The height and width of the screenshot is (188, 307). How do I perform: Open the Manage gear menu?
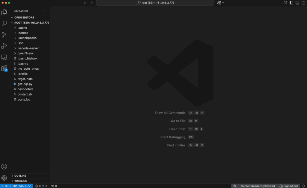pyautogui.click(x=4, y=178)
